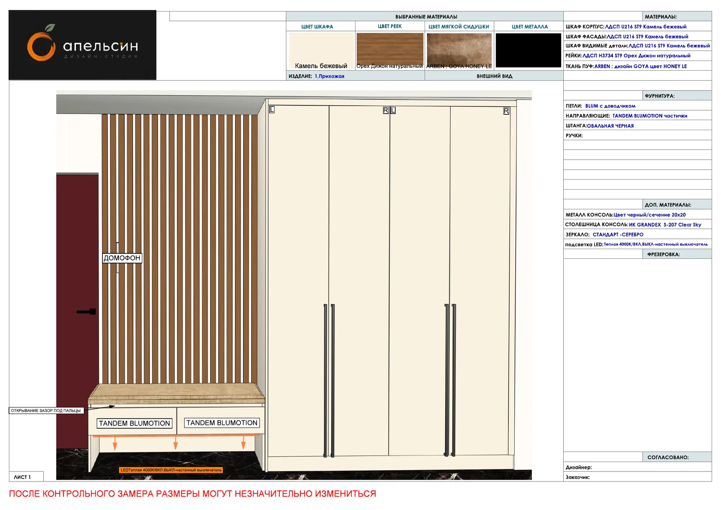This screenshot has height=510, width=721.
Task: Select the ARBEN GOYA HONEY fabric swatch
Action: [x=459, y=50]
